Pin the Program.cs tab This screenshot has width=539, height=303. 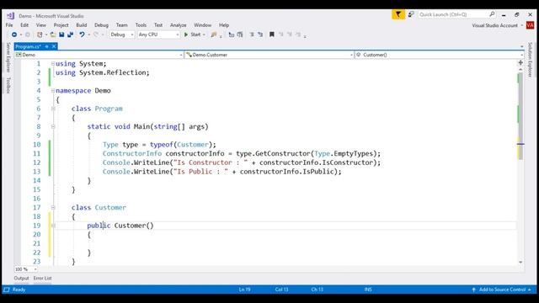pyautogui.click(x=47, y=46)
